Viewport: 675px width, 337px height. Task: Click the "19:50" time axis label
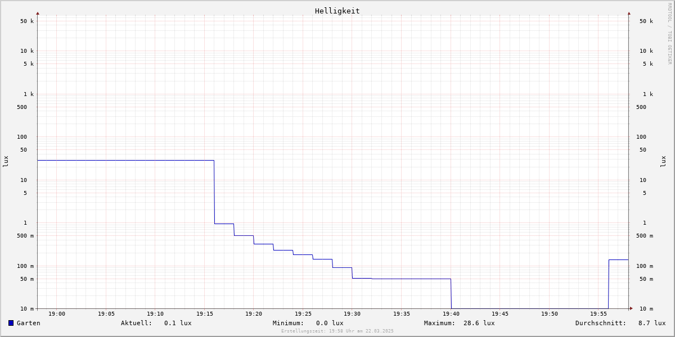tap(550, 314)
